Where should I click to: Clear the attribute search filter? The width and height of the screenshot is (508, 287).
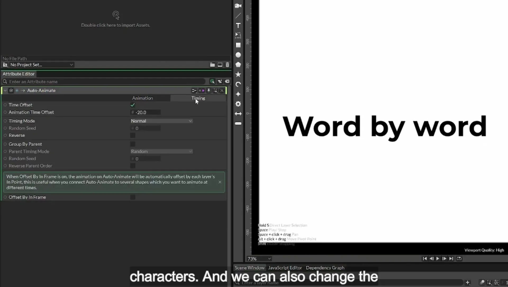click(227, 82)
